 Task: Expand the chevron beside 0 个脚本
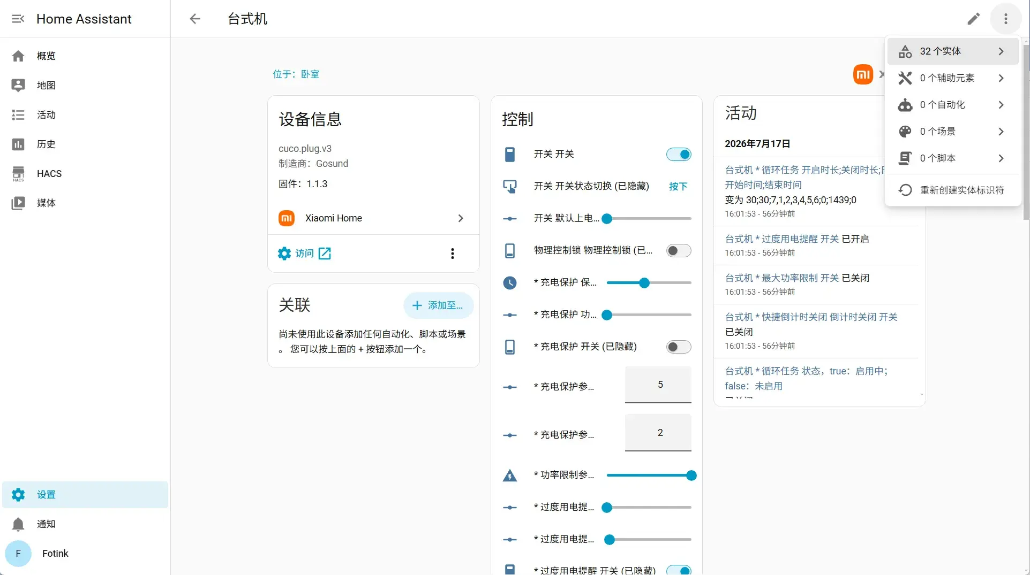(x=1001, y=158)
